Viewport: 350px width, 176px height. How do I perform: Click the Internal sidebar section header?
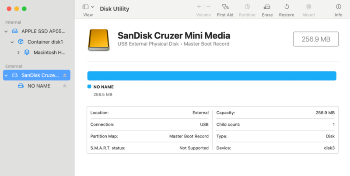coord(13,22)
